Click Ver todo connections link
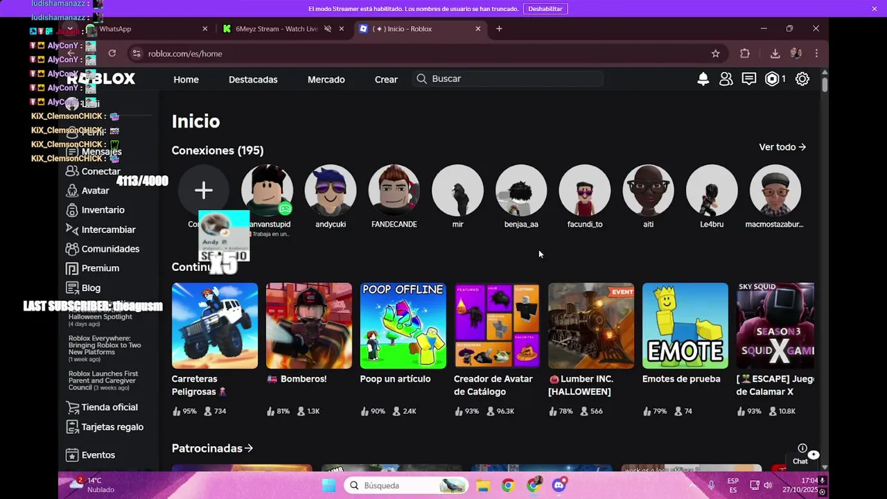887x499 pixels. [x=782, y=147]
